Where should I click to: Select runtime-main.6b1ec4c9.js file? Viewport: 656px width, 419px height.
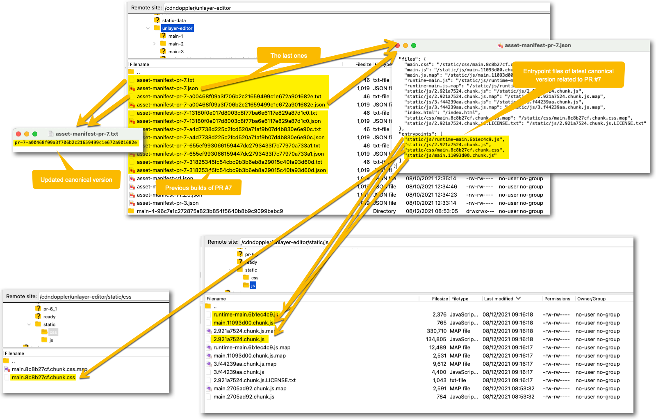pyautogui.click(x=245, y=315)
